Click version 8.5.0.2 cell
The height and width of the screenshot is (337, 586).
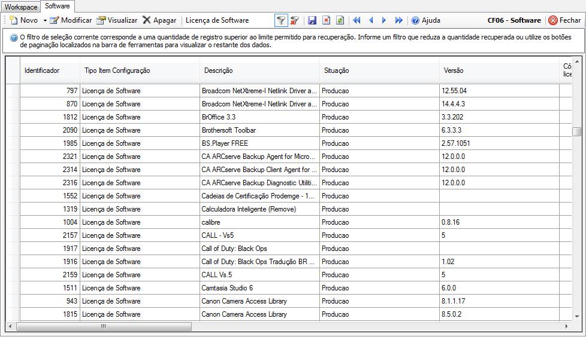click(x=499, y=314)
